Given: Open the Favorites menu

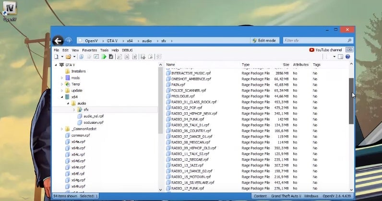Looking at the screenshot, I should point(89,50).
